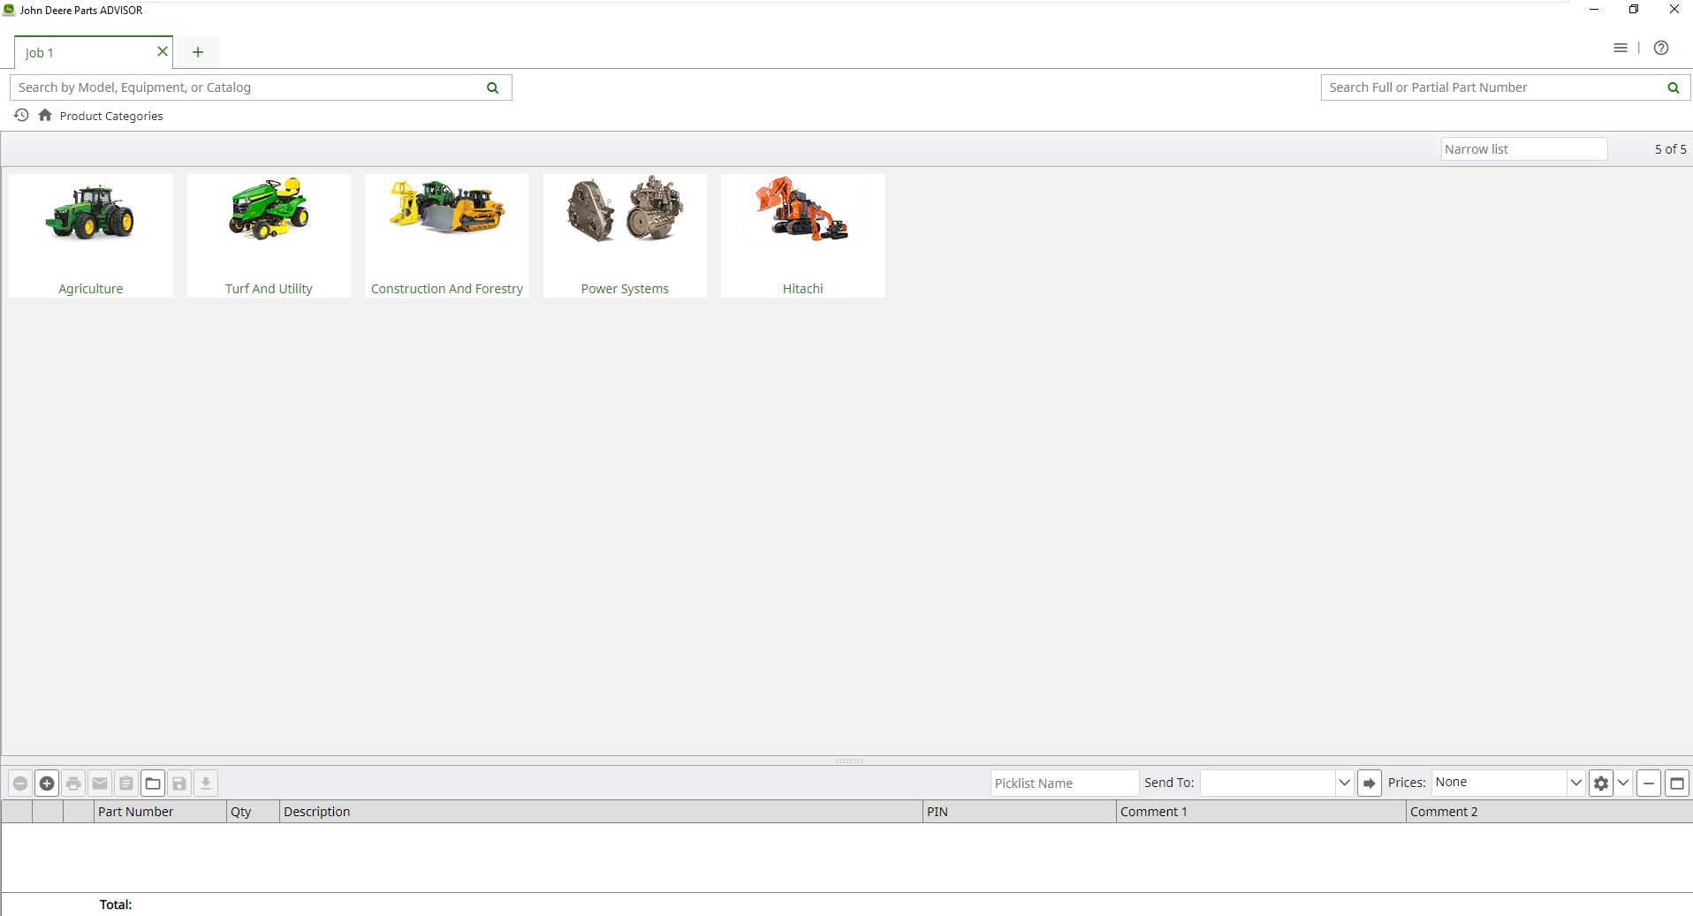
Task: Add a new job tab
Action: pyautogui.click(x=198, y=53)
